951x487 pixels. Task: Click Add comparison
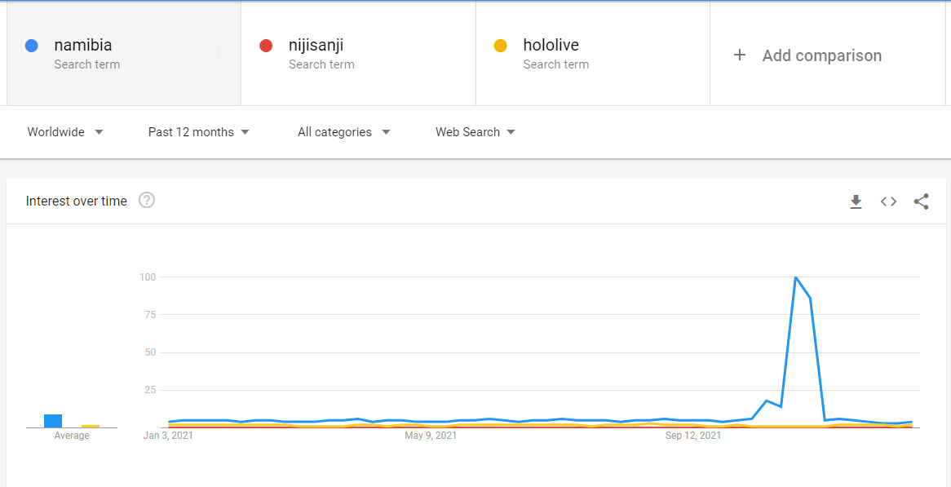(x=822, y=55)
